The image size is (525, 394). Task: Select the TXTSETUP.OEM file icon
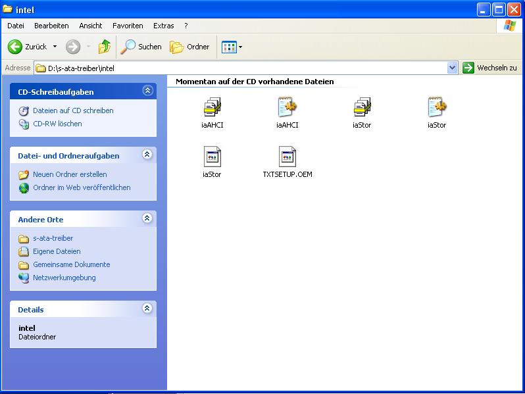(x=287, y=157)
